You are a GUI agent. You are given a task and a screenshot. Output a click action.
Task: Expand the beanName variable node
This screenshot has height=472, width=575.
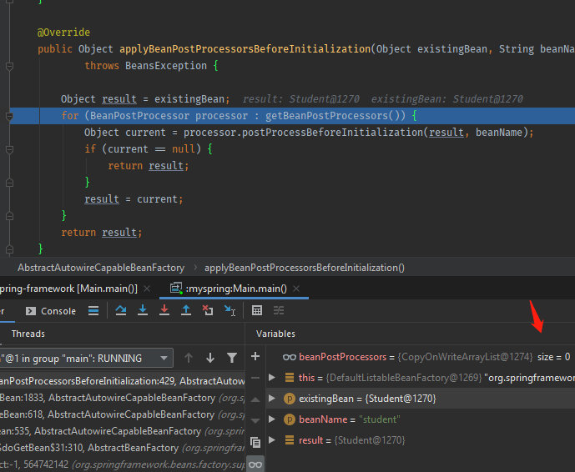pos(272,419)
